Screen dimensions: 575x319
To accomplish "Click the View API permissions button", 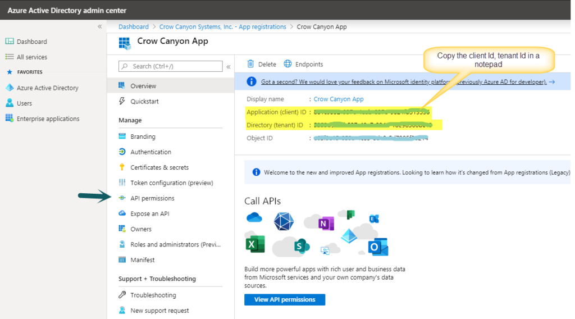I will pos(285,299).
